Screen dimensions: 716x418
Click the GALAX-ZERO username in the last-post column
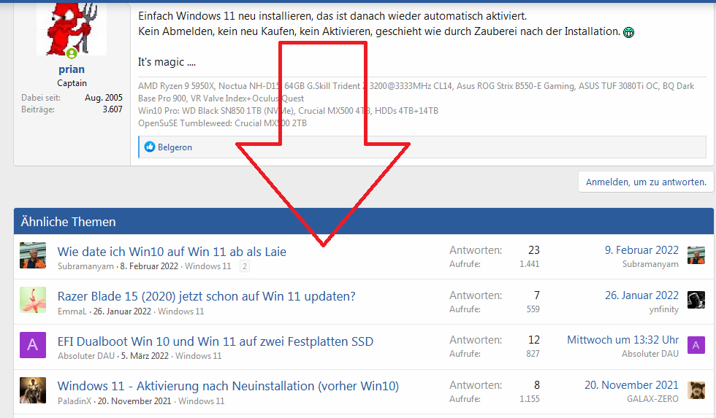pos(652,399)
